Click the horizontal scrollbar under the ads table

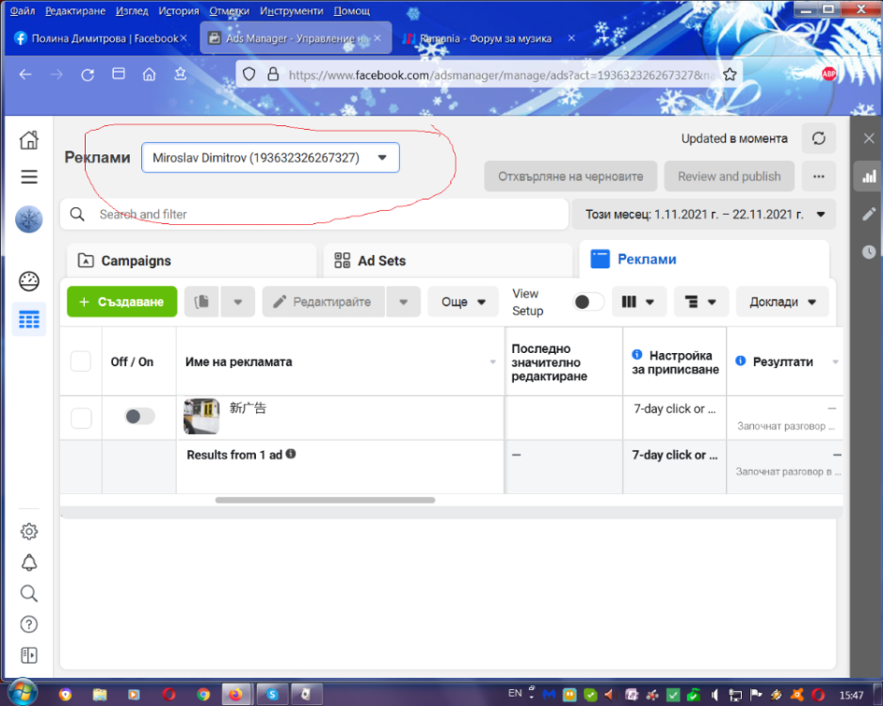click(x=325, y=500)
